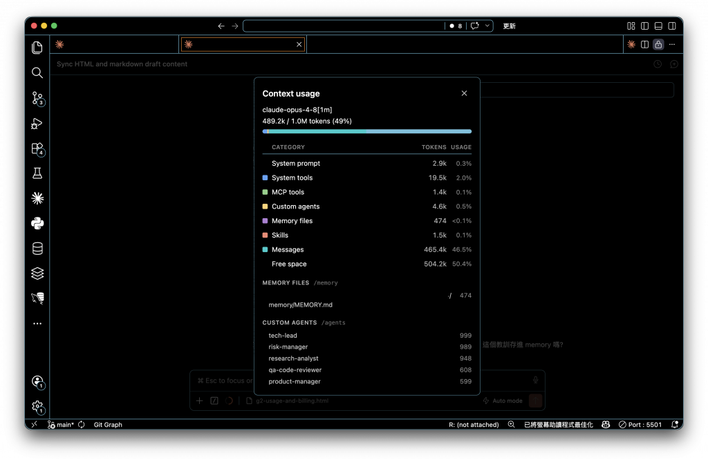Image resolution: width=708 pixels, height=462 pixels.
Task: Toggle the bottom panel visibility
Action: (658, 26)
